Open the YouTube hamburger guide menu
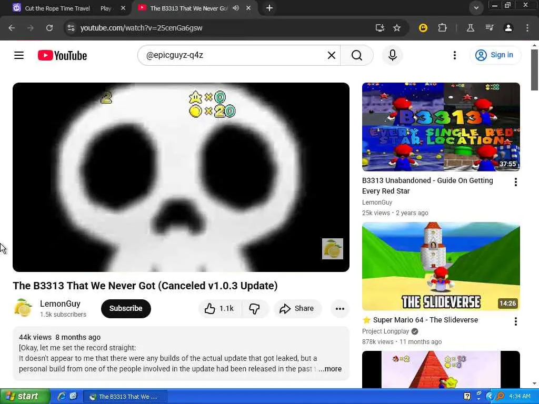539x404 pixels. pyautogui.click(x=19, y=55)
